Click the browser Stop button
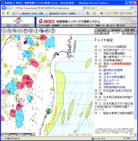The width and height of the screenshot is (138, 141). point(93,8)
